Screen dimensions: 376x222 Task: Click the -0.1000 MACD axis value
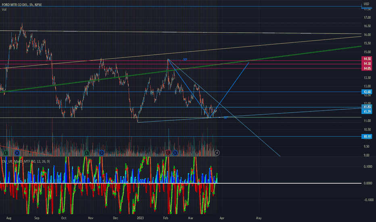point(368,200)
